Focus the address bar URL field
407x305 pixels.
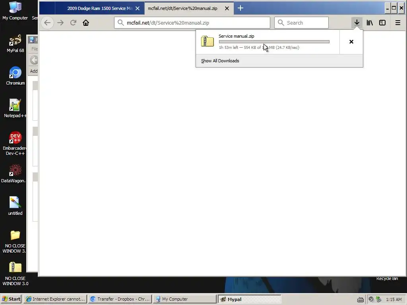(x=192, y=23)
